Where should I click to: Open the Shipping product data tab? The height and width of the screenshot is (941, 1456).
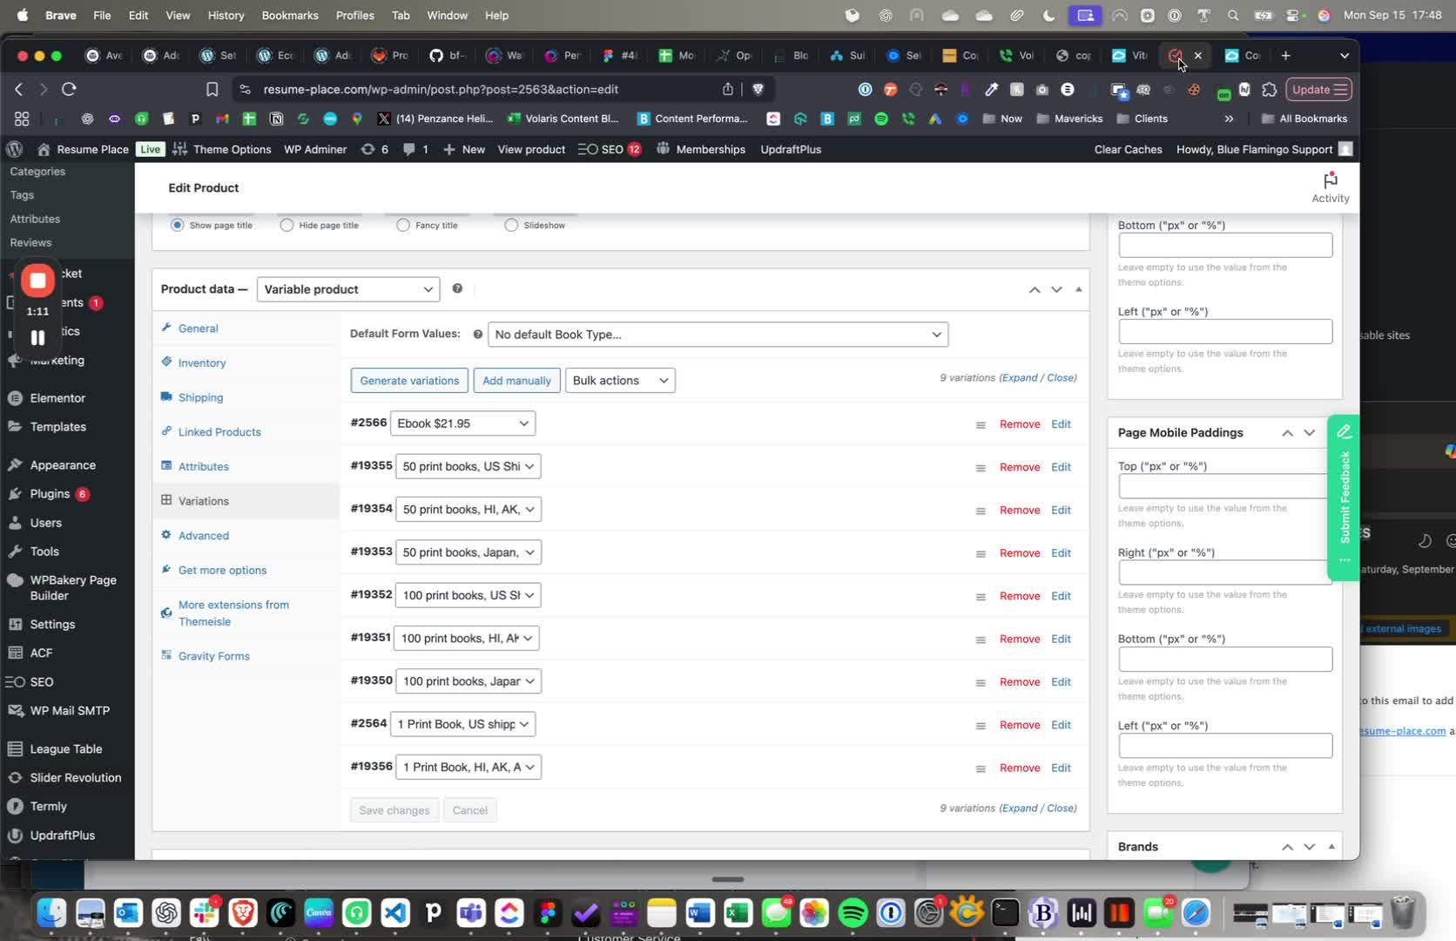200,397
